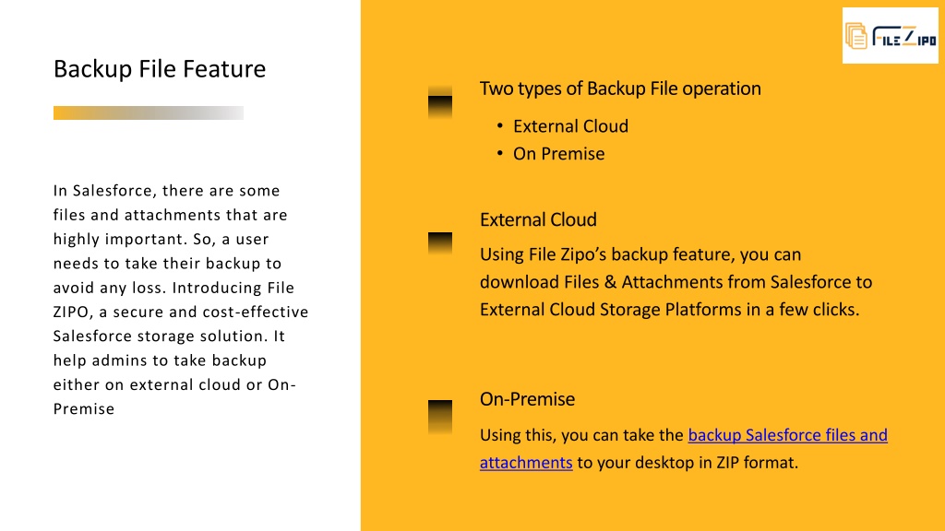Click the External Cloud section heading
The height and width of the screenshot is (531, 945).
(x=538, y=219)
